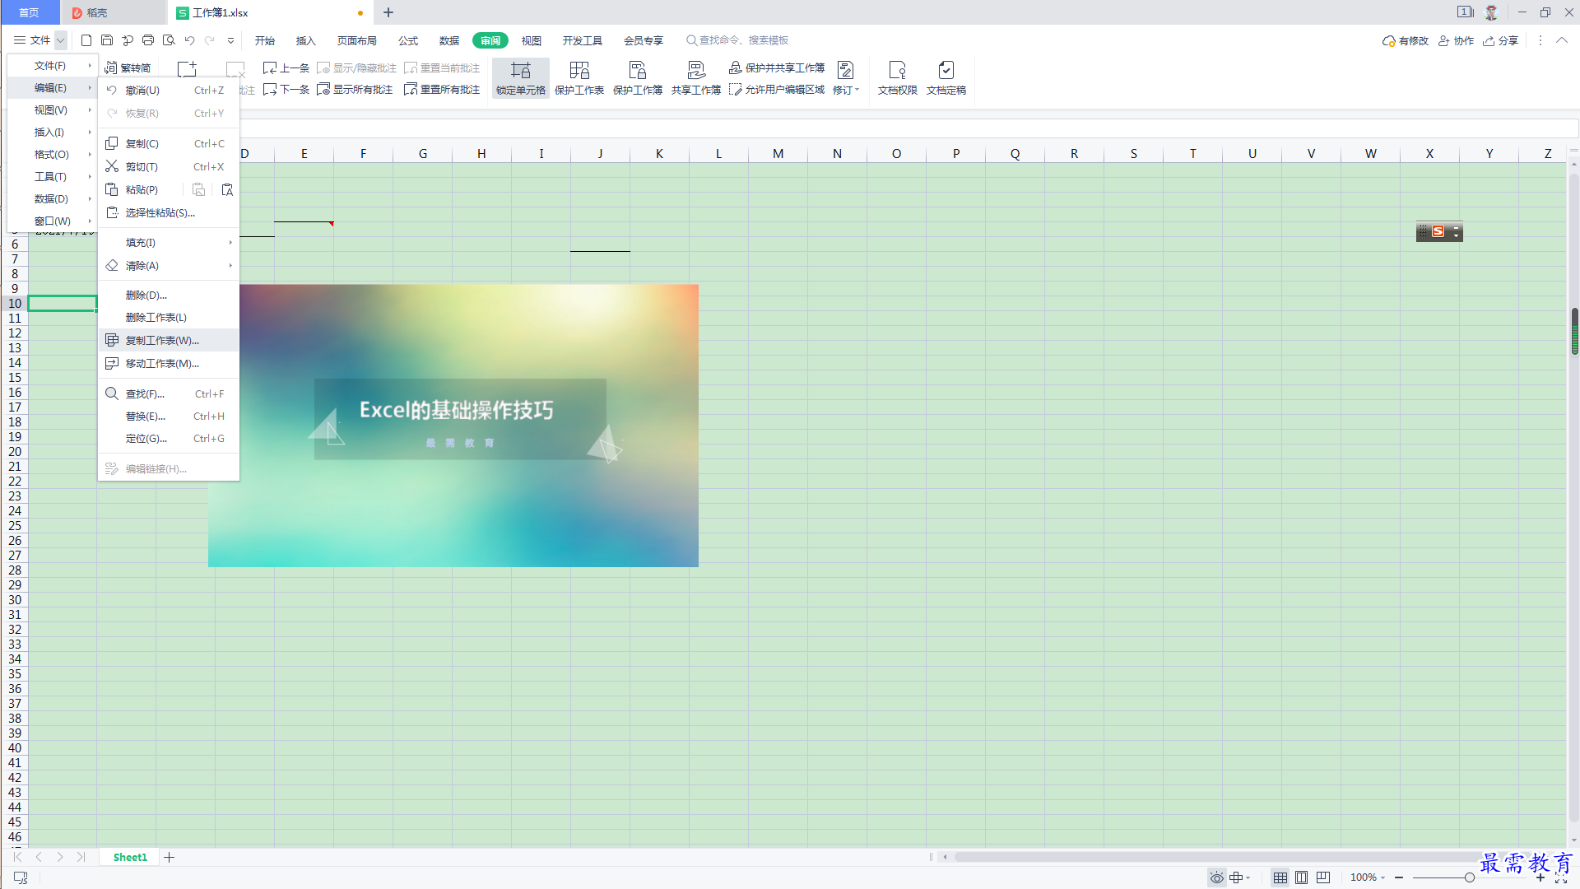
Task: Click the vertical scrollbar thumb
Action: coord(1574,331)
